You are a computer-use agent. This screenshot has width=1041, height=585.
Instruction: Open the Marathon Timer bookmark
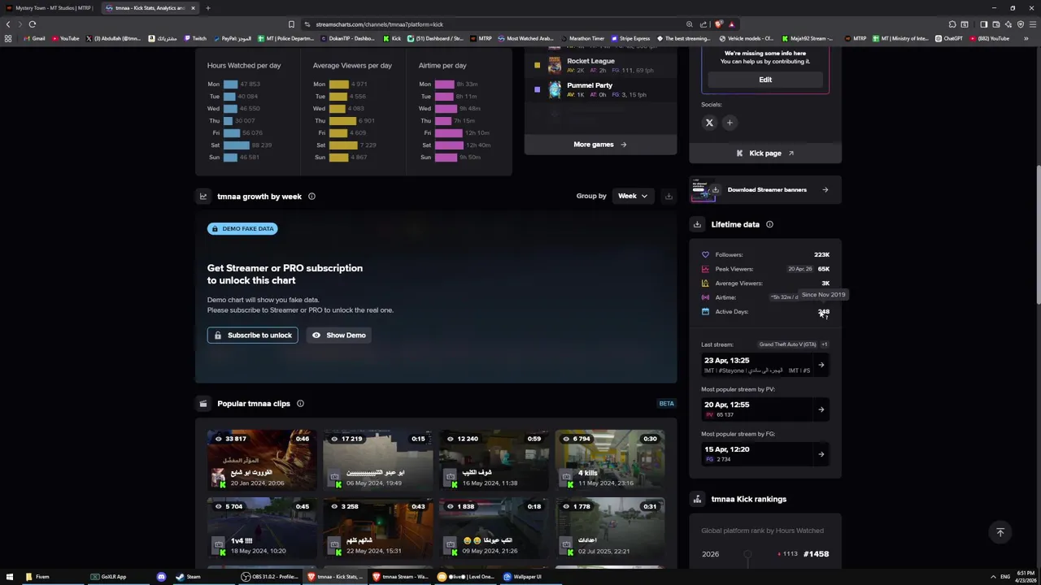(582, 38)
